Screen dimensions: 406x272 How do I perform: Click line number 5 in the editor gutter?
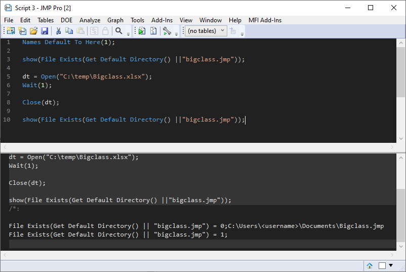pyautogui.click(x=9, y=76)
